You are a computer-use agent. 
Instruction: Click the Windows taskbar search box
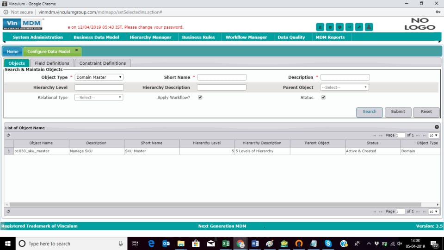[71, 244]
